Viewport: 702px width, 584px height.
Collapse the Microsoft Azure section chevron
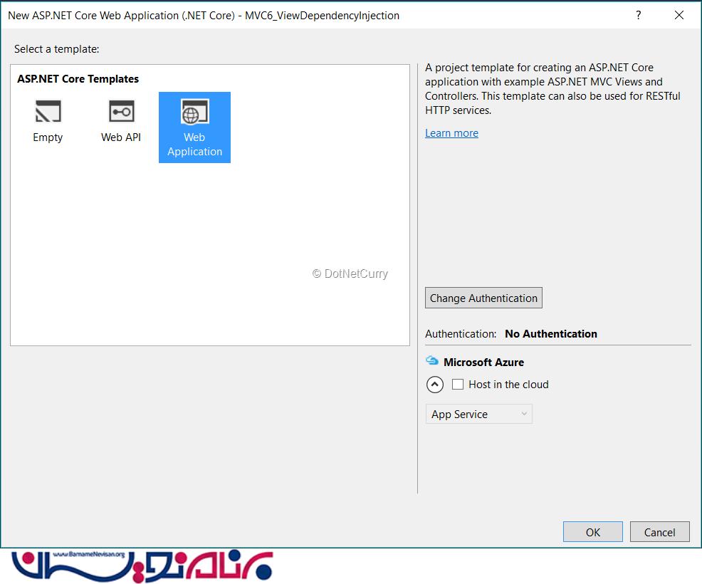435,385
